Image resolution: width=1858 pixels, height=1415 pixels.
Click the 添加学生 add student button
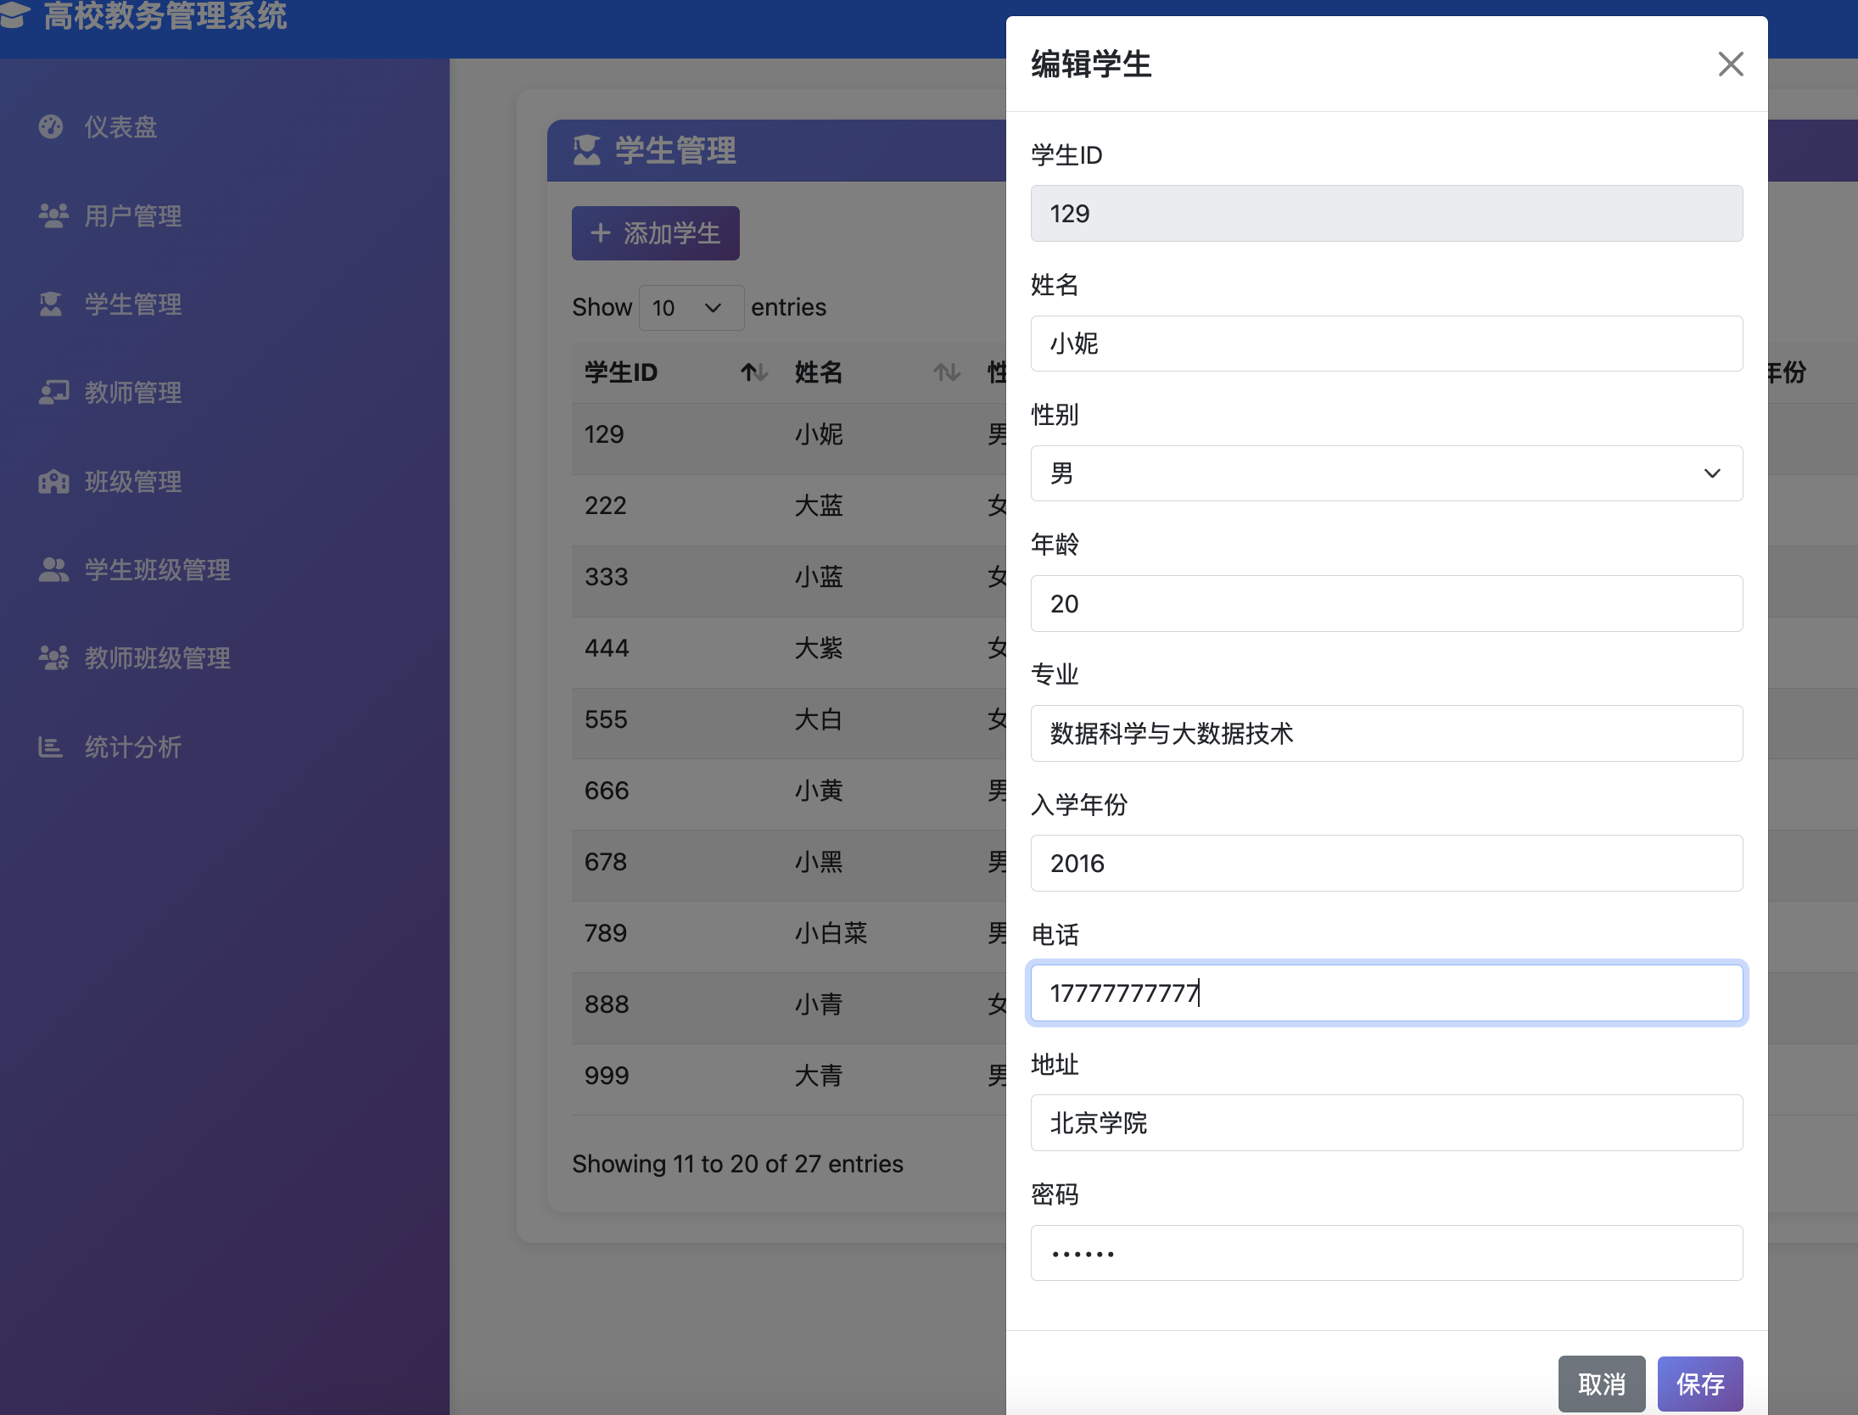[655, 233]
